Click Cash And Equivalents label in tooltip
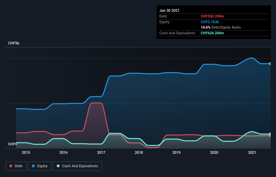The height and width of the screenshot is (177, 276). click(177, 33)
